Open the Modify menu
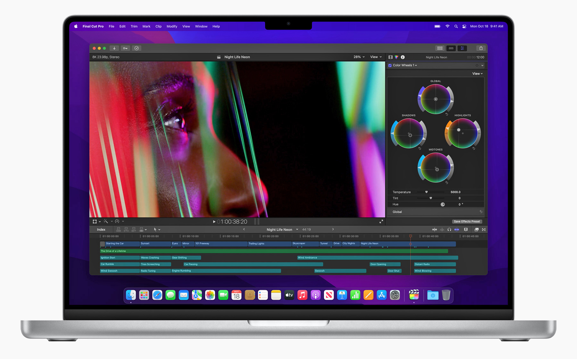The height and width of the screenshot is (359, 577). click(172, 27)
